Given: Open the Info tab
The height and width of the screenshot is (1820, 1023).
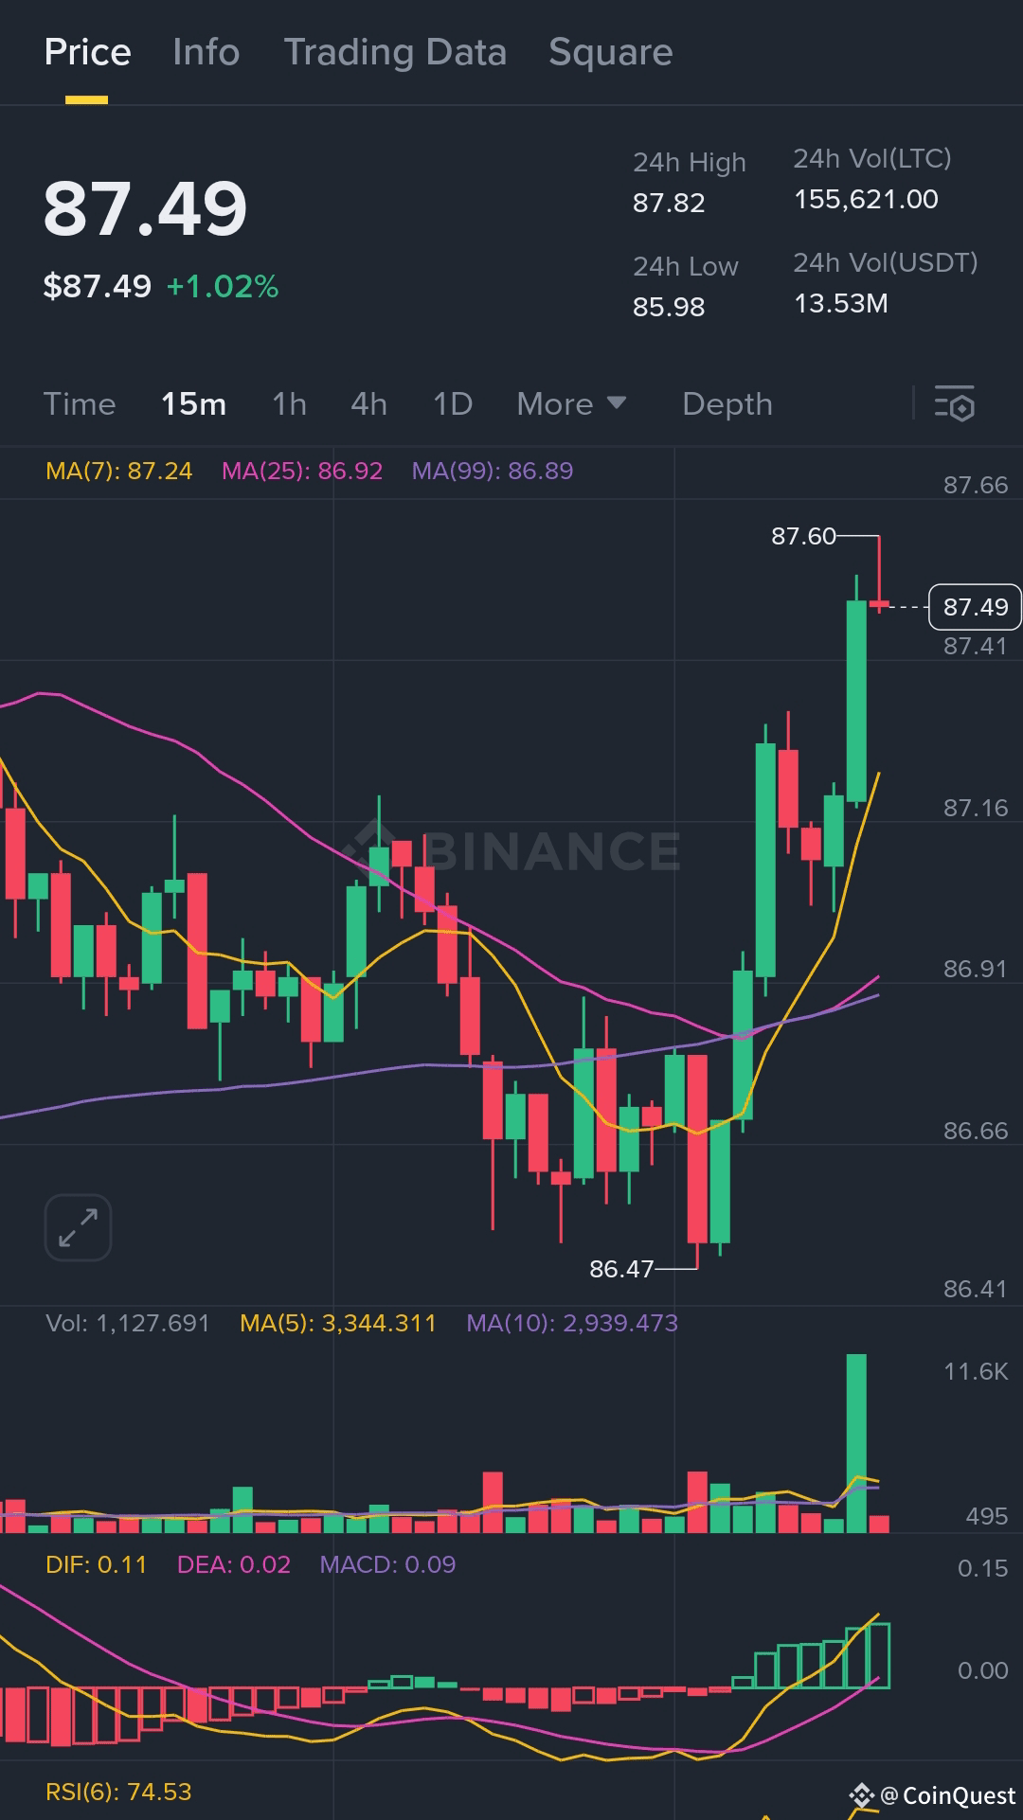Looking at the screenshot, I should (x=206, y=52).
